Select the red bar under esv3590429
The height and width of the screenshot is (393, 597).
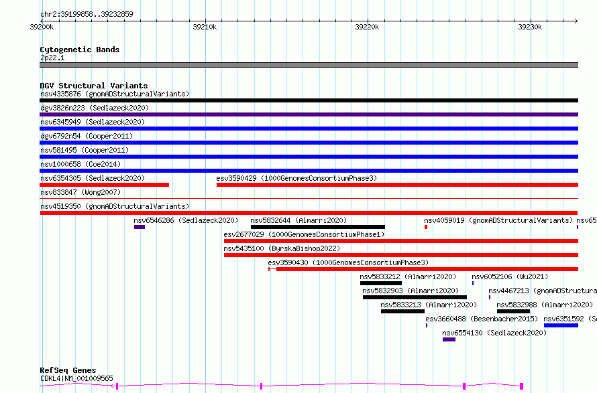pyautogui.click(x=398, y=185)
